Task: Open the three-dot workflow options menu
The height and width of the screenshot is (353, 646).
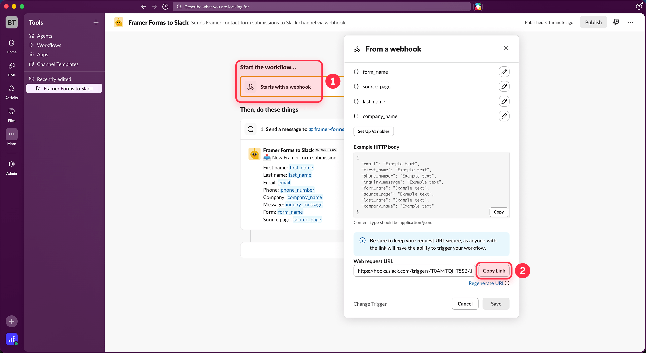Action: click(x=631, y=22)
